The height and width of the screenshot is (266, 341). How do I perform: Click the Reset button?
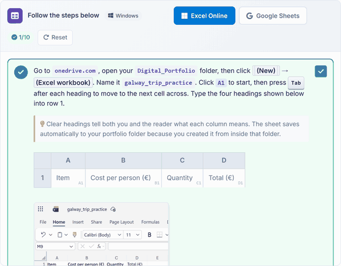55,37
